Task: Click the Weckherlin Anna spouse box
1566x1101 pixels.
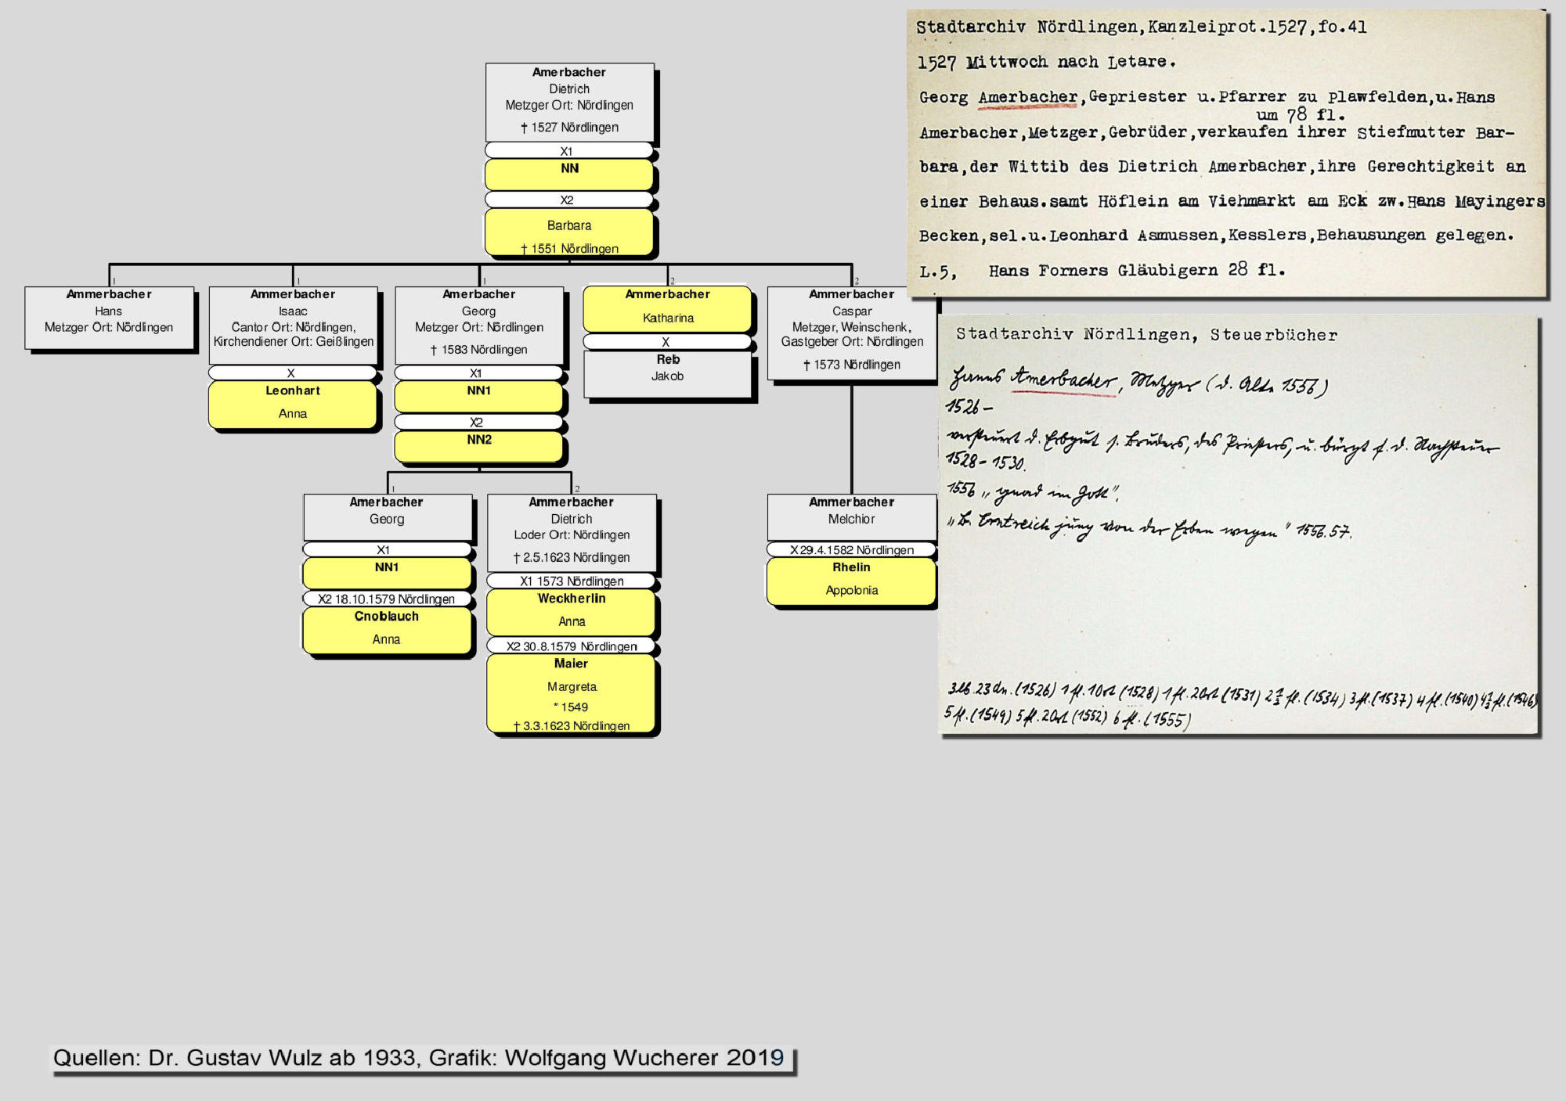Action: pos(572,611)
